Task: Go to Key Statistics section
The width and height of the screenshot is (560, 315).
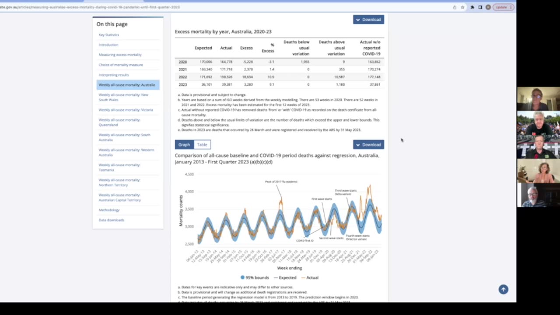Action: (x=109, y=35)
